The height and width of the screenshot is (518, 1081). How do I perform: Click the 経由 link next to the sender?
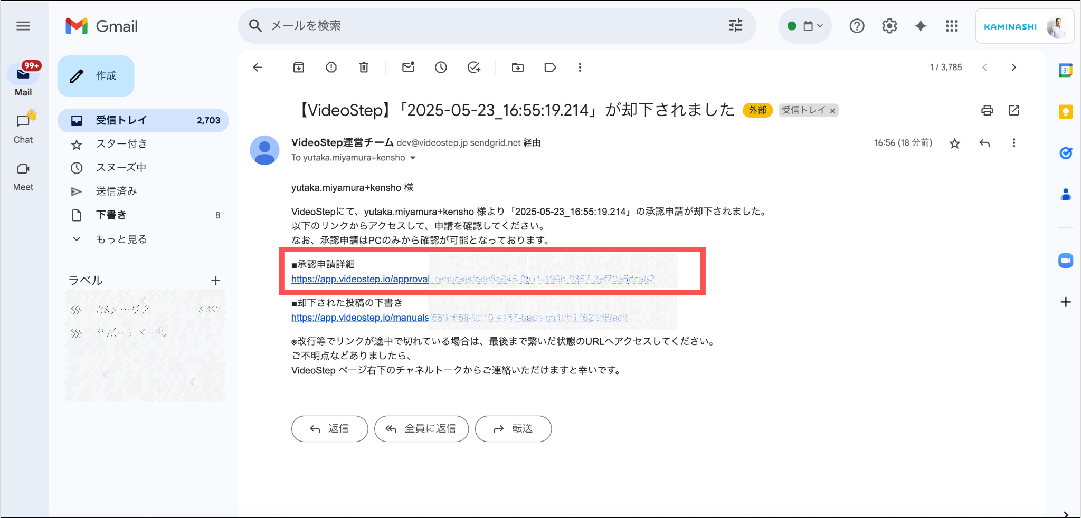532,143
